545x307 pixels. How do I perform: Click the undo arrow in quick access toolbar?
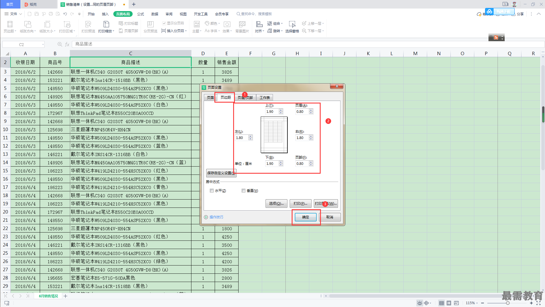tap(65, 14)
